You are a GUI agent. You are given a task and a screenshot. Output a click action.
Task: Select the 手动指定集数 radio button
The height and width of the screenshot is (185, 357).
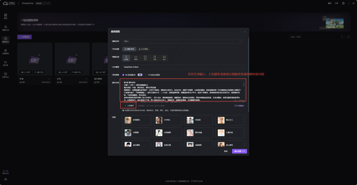[146, 75]
